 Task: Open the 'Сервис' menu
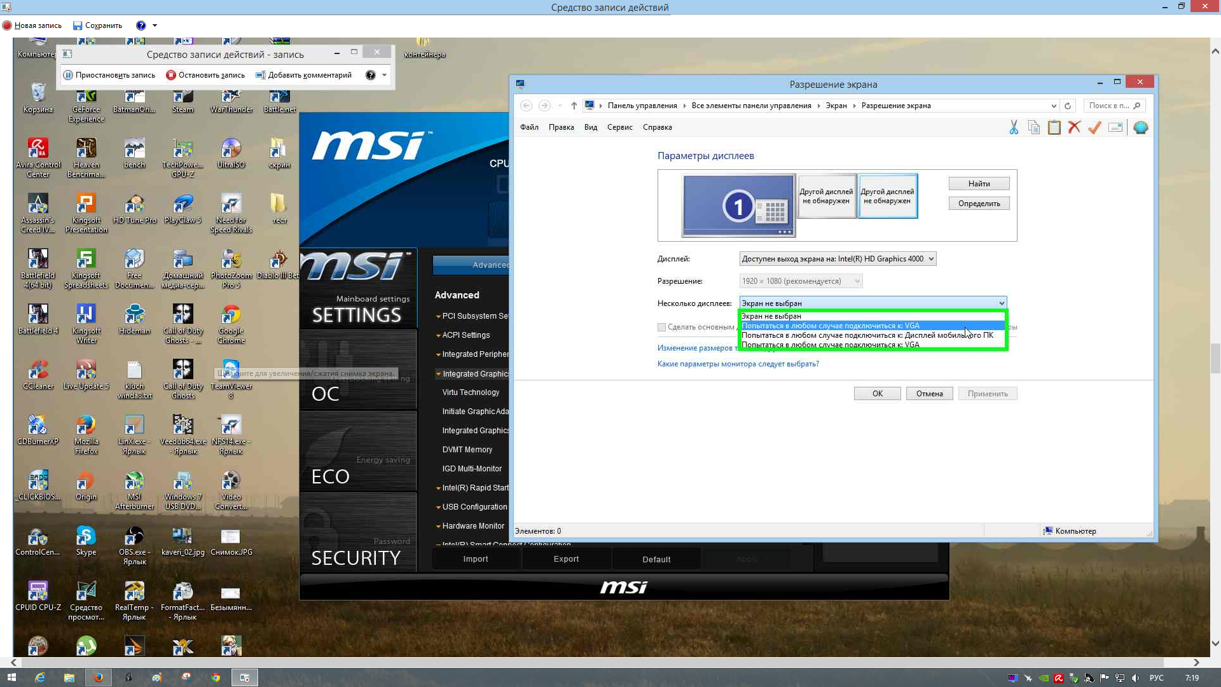[x=619, y=127]
